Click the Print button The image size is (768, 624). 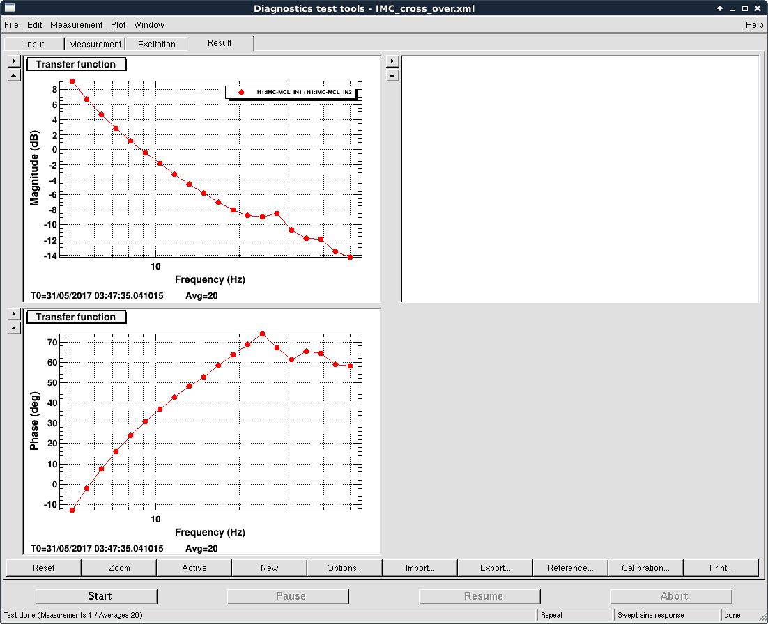721,568
